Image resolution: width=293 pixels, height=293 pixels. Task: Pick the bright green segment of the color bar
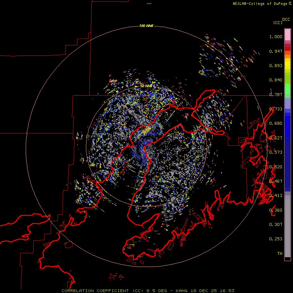pyautogui.click(x=287, y=89)
